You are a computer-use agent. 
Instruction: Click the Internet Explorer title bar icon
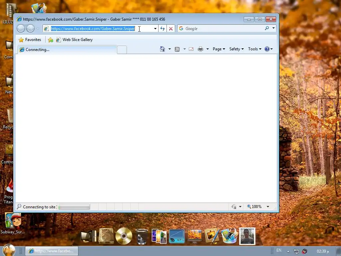(x=19, y=19)
